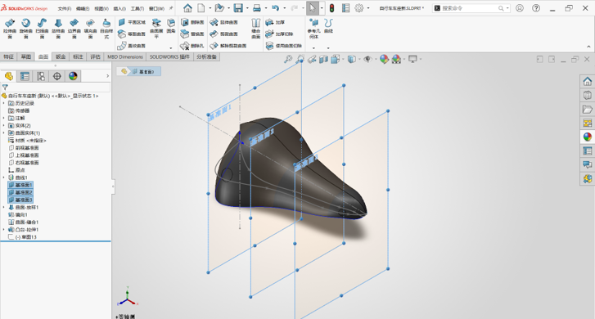Screen dimensions: 595x319
Task: Open the DisplayManager panel tab
Action: click(x=73, y=76)
